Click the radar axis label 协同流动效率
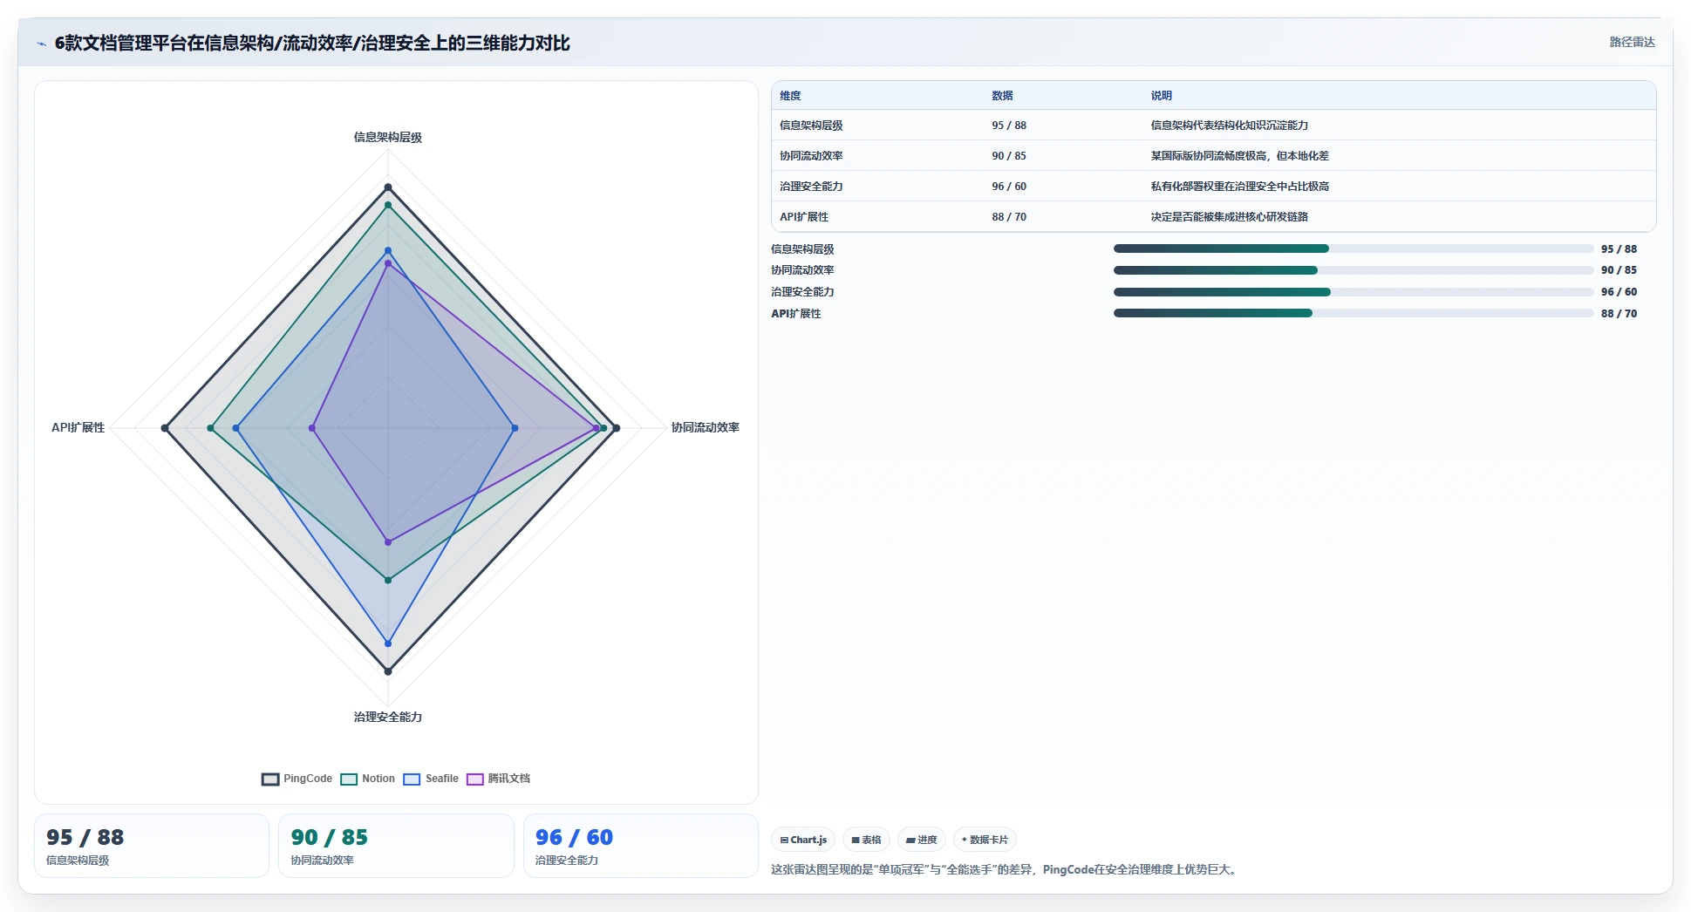 pyautogui.click(x=706, y=427)
